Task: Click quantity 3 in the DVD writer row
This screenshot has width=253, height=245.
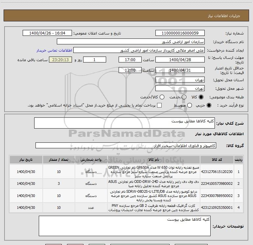Action: click(59, 184)
